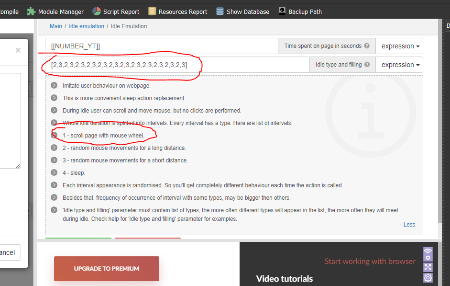The image size is (450, 286).
Task: Open expression dropdown for Time spent on page
Action: [x=400, y=46]
